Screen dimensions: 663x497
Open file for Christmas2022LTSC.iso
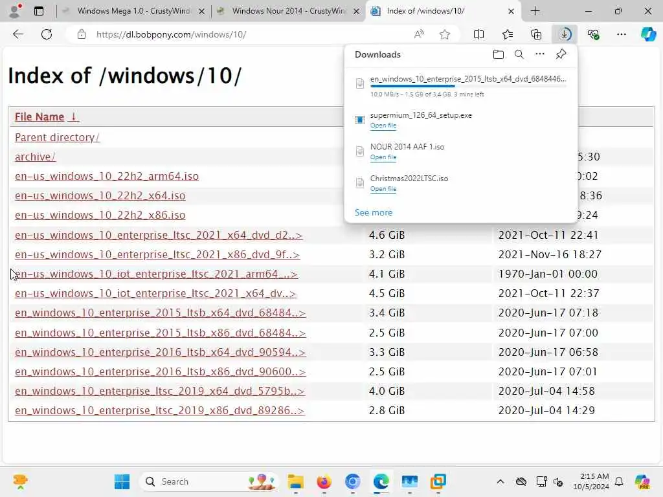[x=383, y=189]
